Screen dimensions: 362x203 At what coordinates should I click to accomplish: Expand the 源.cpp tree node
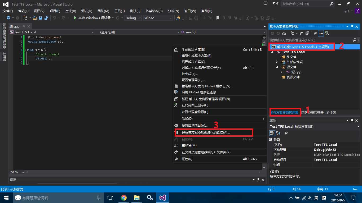click(x=282, y=72)
